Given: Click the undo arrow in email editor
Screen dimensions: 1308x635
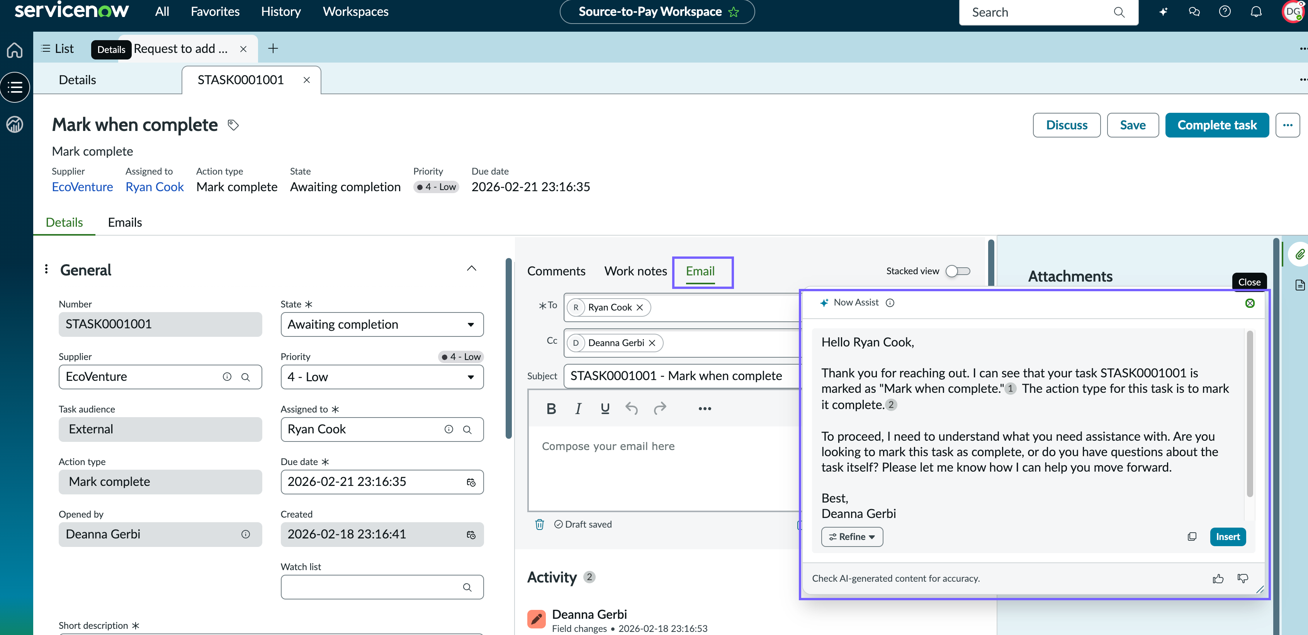Looking at the screenshot, I should 632,409.
